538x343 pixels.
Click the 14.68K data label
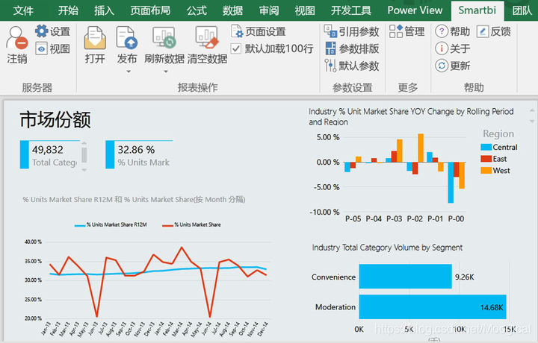click(492, 307)
